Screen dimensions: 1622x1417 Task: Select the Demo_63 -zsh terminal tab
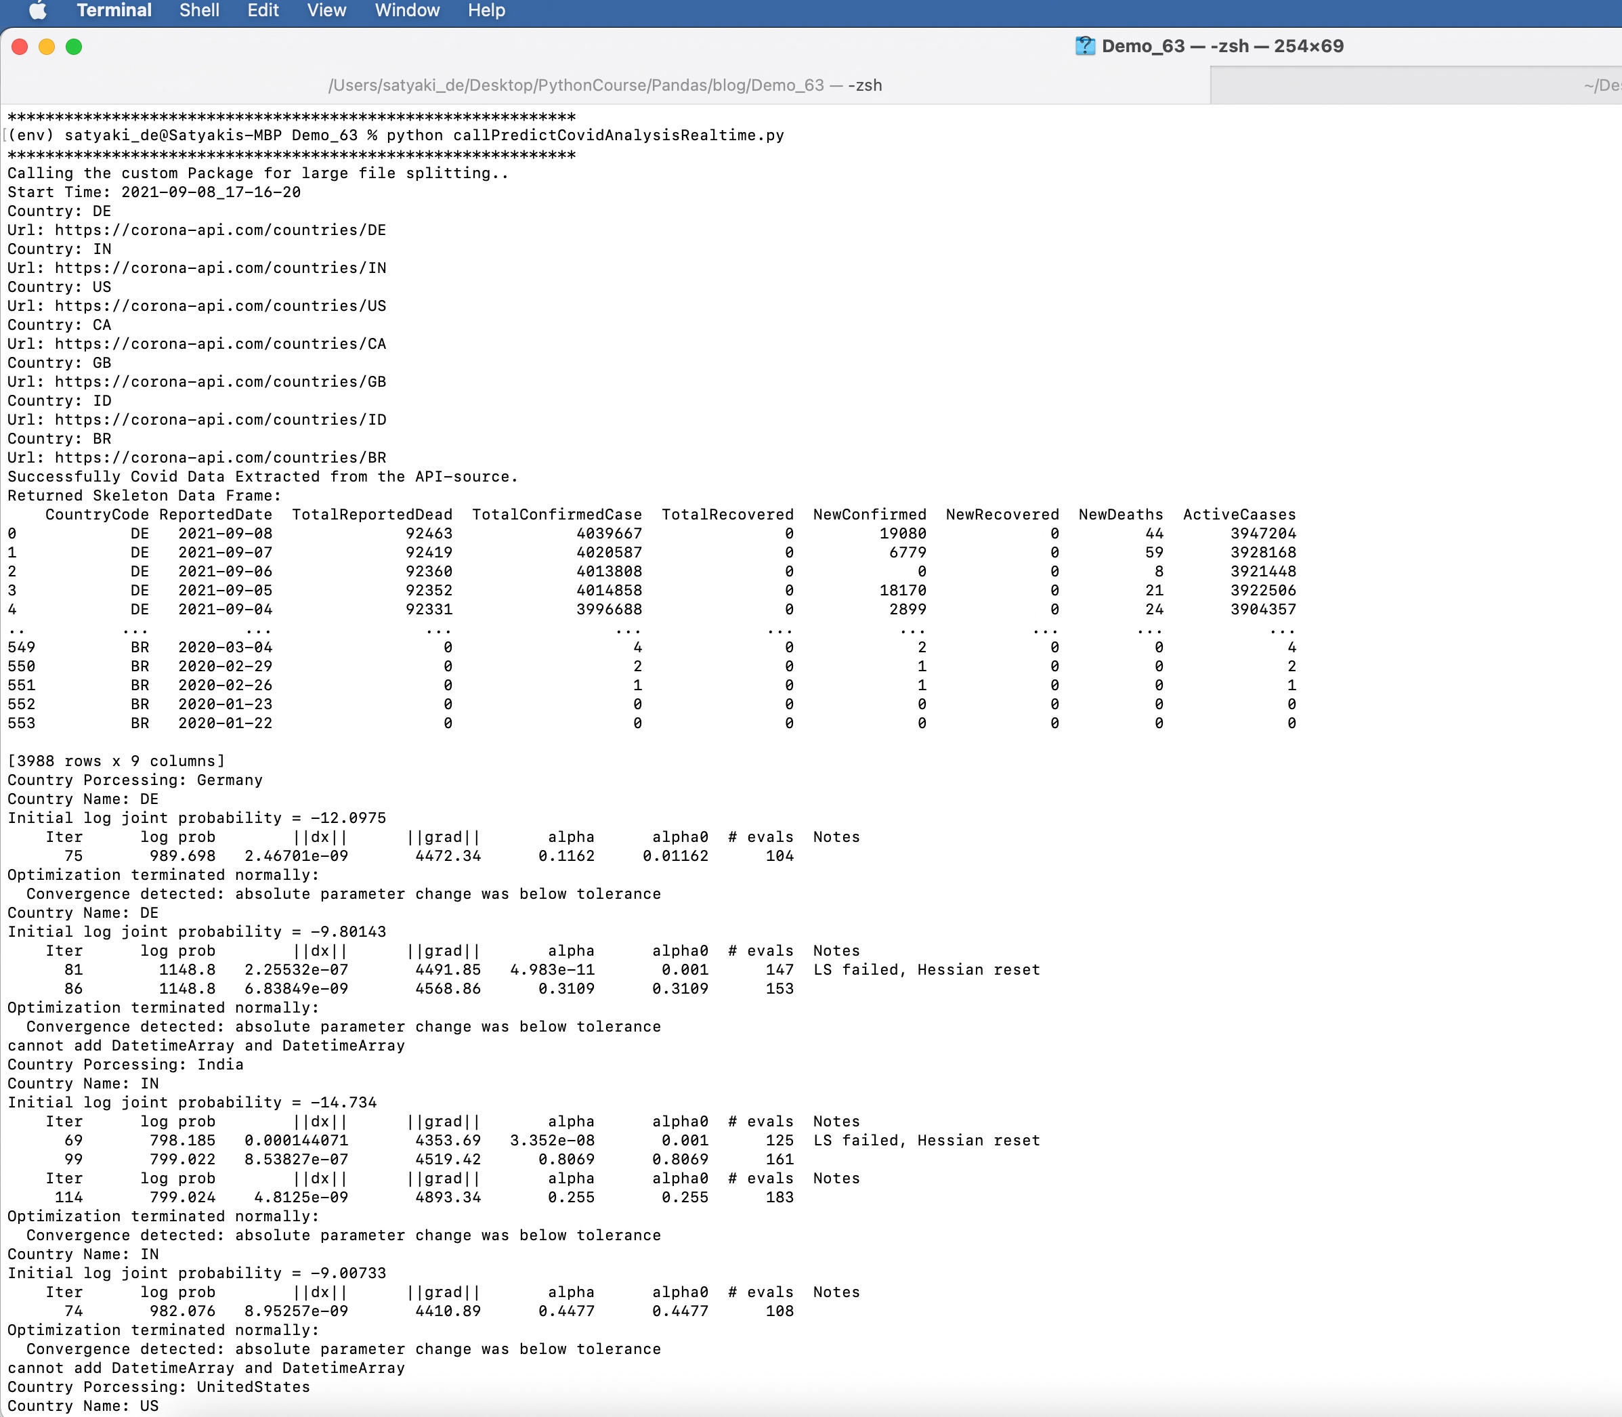tap(605, 85)
